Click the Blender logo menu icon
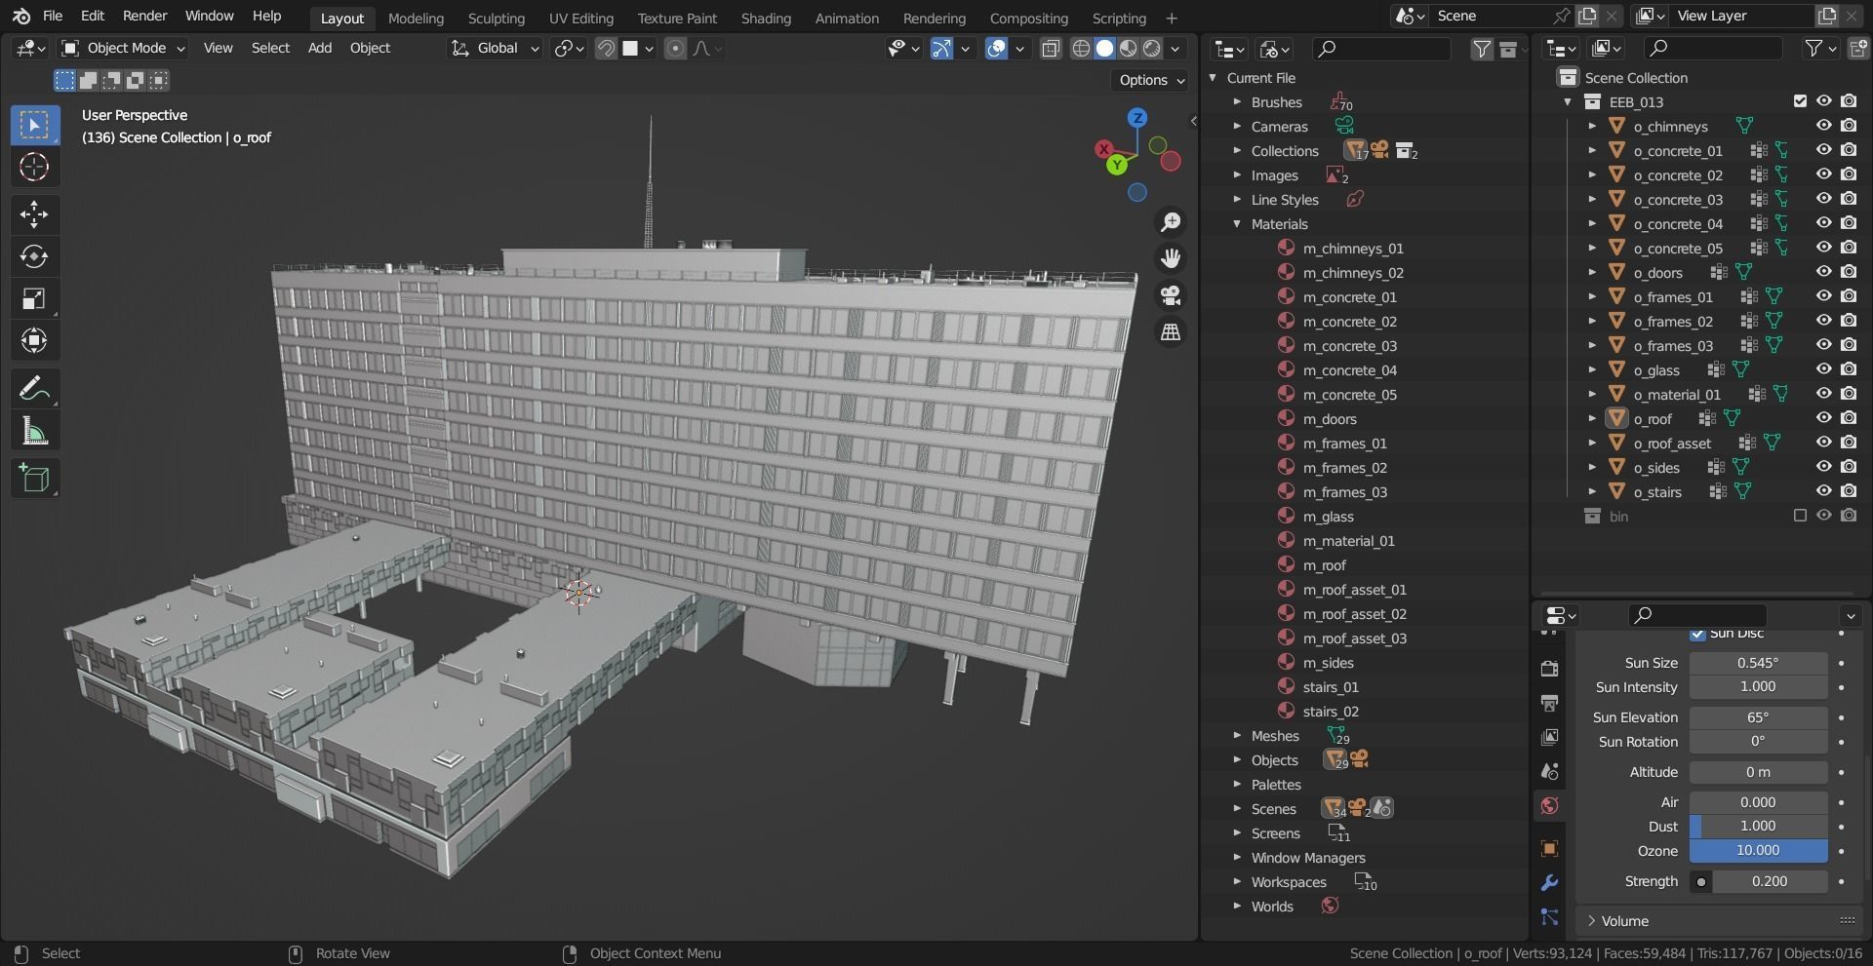 tap(21, 17)
